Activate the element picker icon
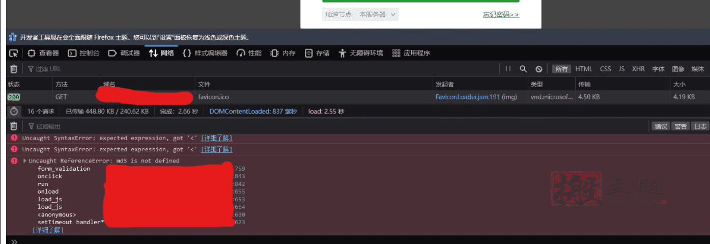This screenshot has width=710, height=244. (14, 53)
